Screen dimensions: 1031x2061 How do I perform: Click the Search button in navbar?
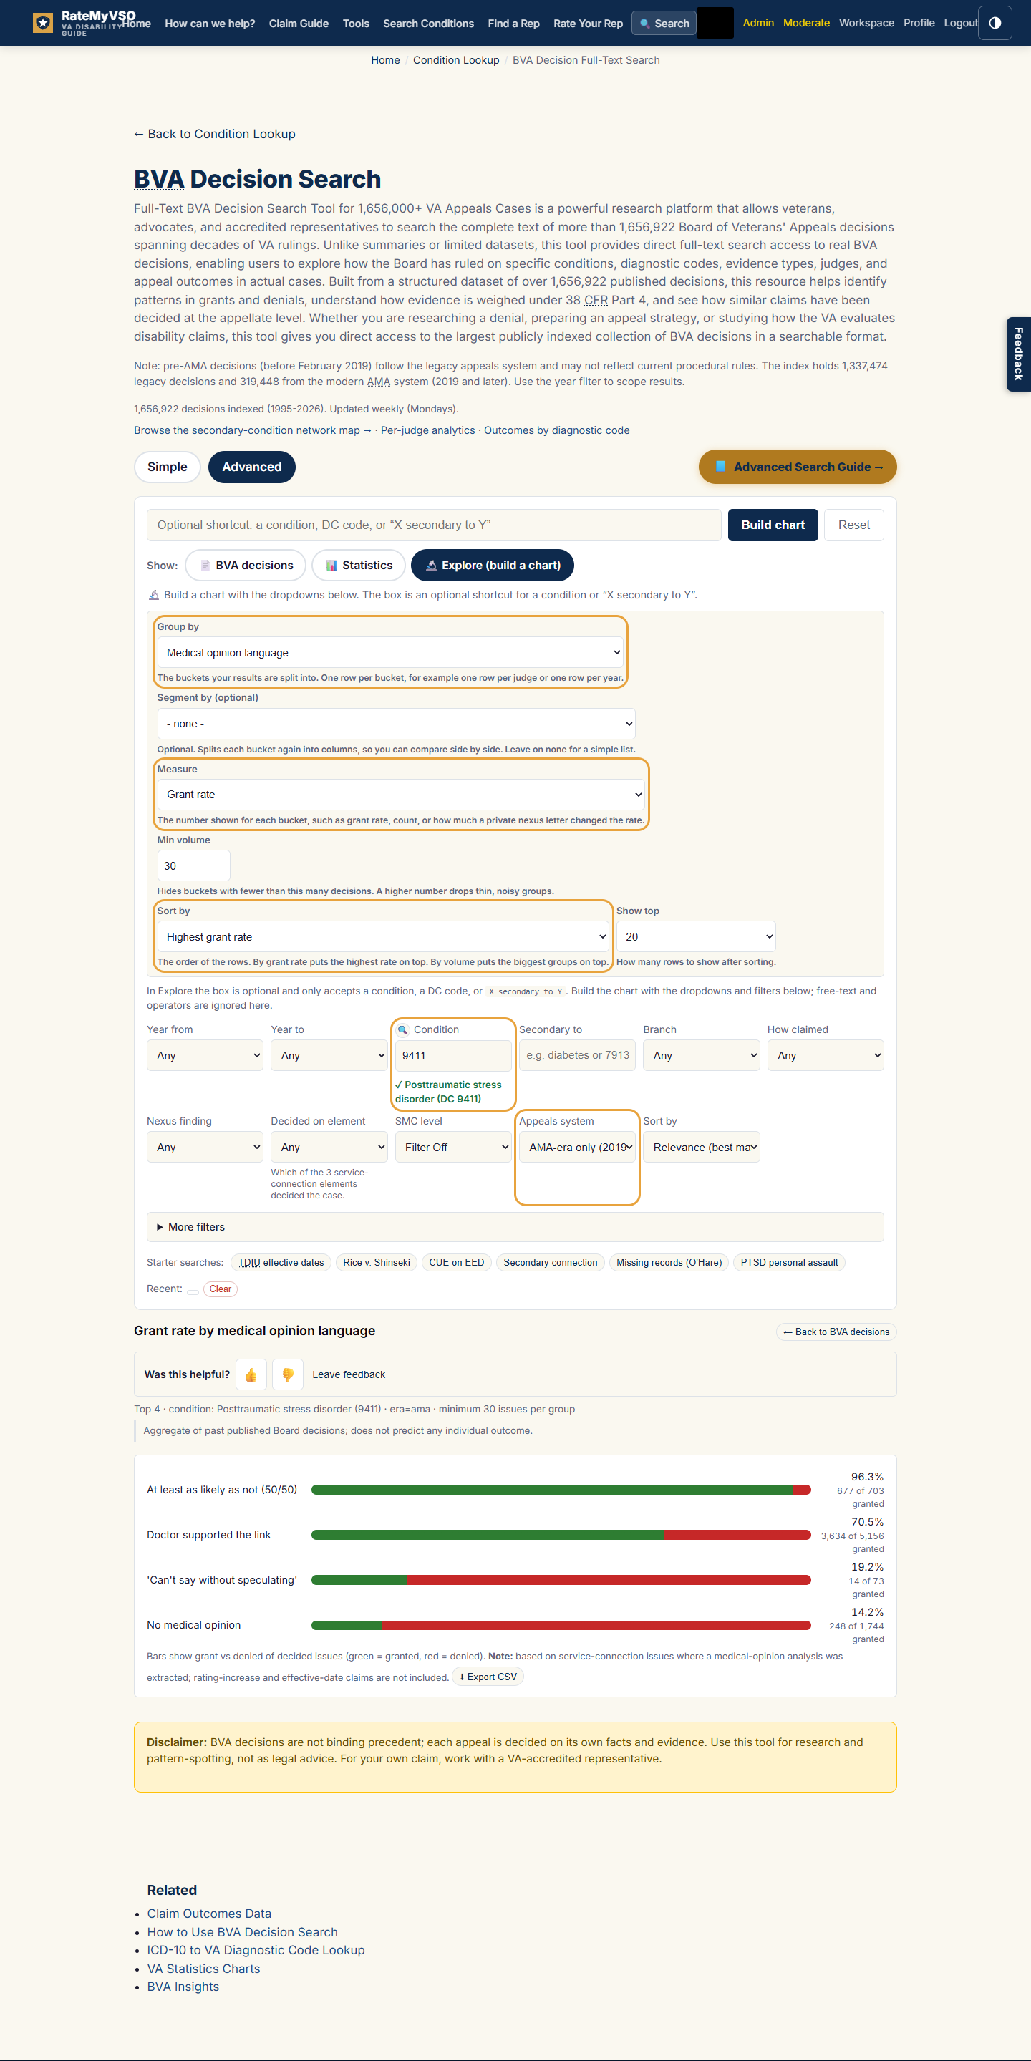pos(664,23)
